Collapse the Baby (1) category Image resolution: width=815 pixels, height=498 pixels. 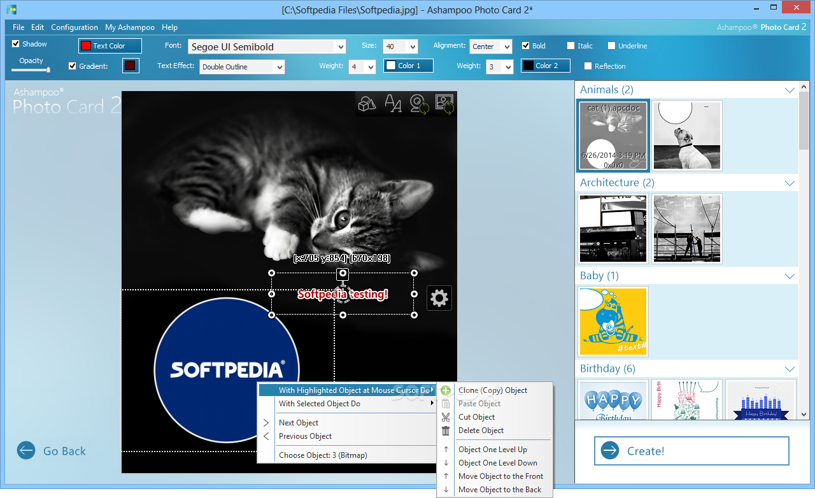click(x=790, y=276)
